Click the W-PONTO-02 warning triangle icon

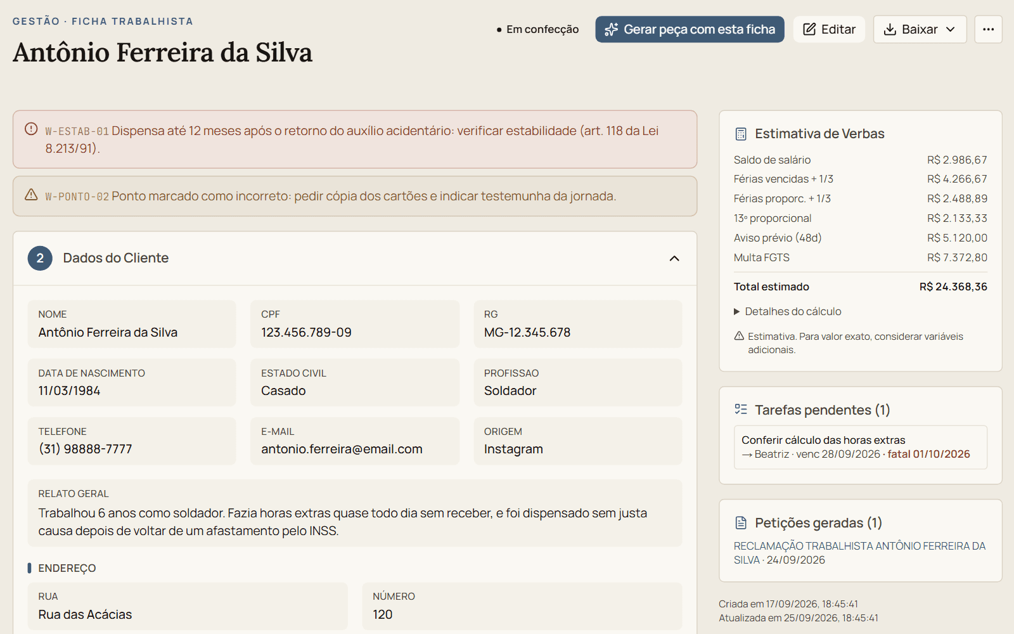[x=31, y=195]
